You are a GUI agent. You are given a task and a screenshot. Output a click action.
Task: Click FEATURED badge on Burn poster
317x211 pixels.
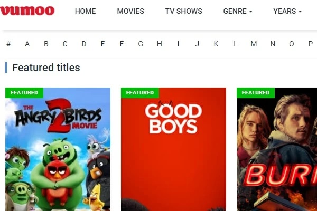(256, 93)
